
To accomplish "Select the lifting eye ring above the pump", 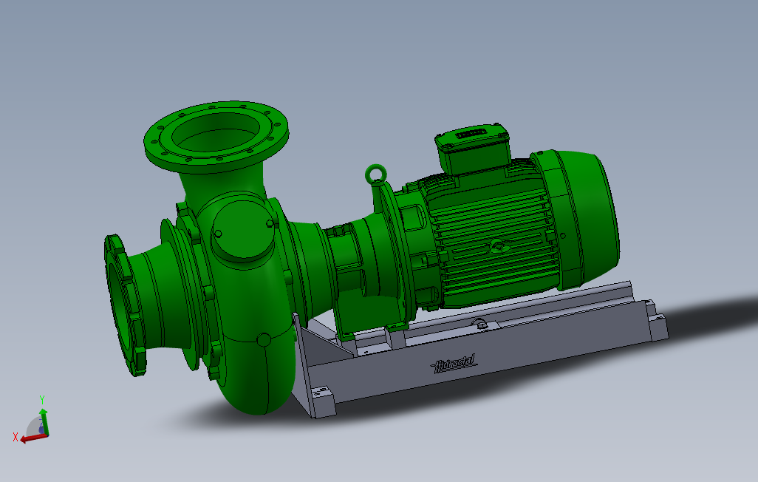I will [375, 174].
